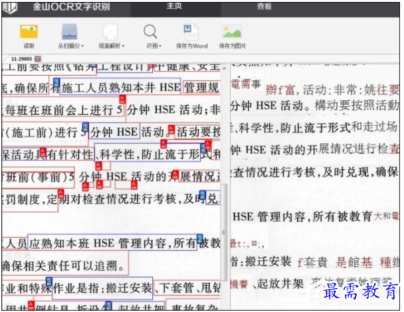This screenshot has height=312, width=404.
Task: Expand the 从扫描仪 dropdown arrow
Action: coord(82,46)
